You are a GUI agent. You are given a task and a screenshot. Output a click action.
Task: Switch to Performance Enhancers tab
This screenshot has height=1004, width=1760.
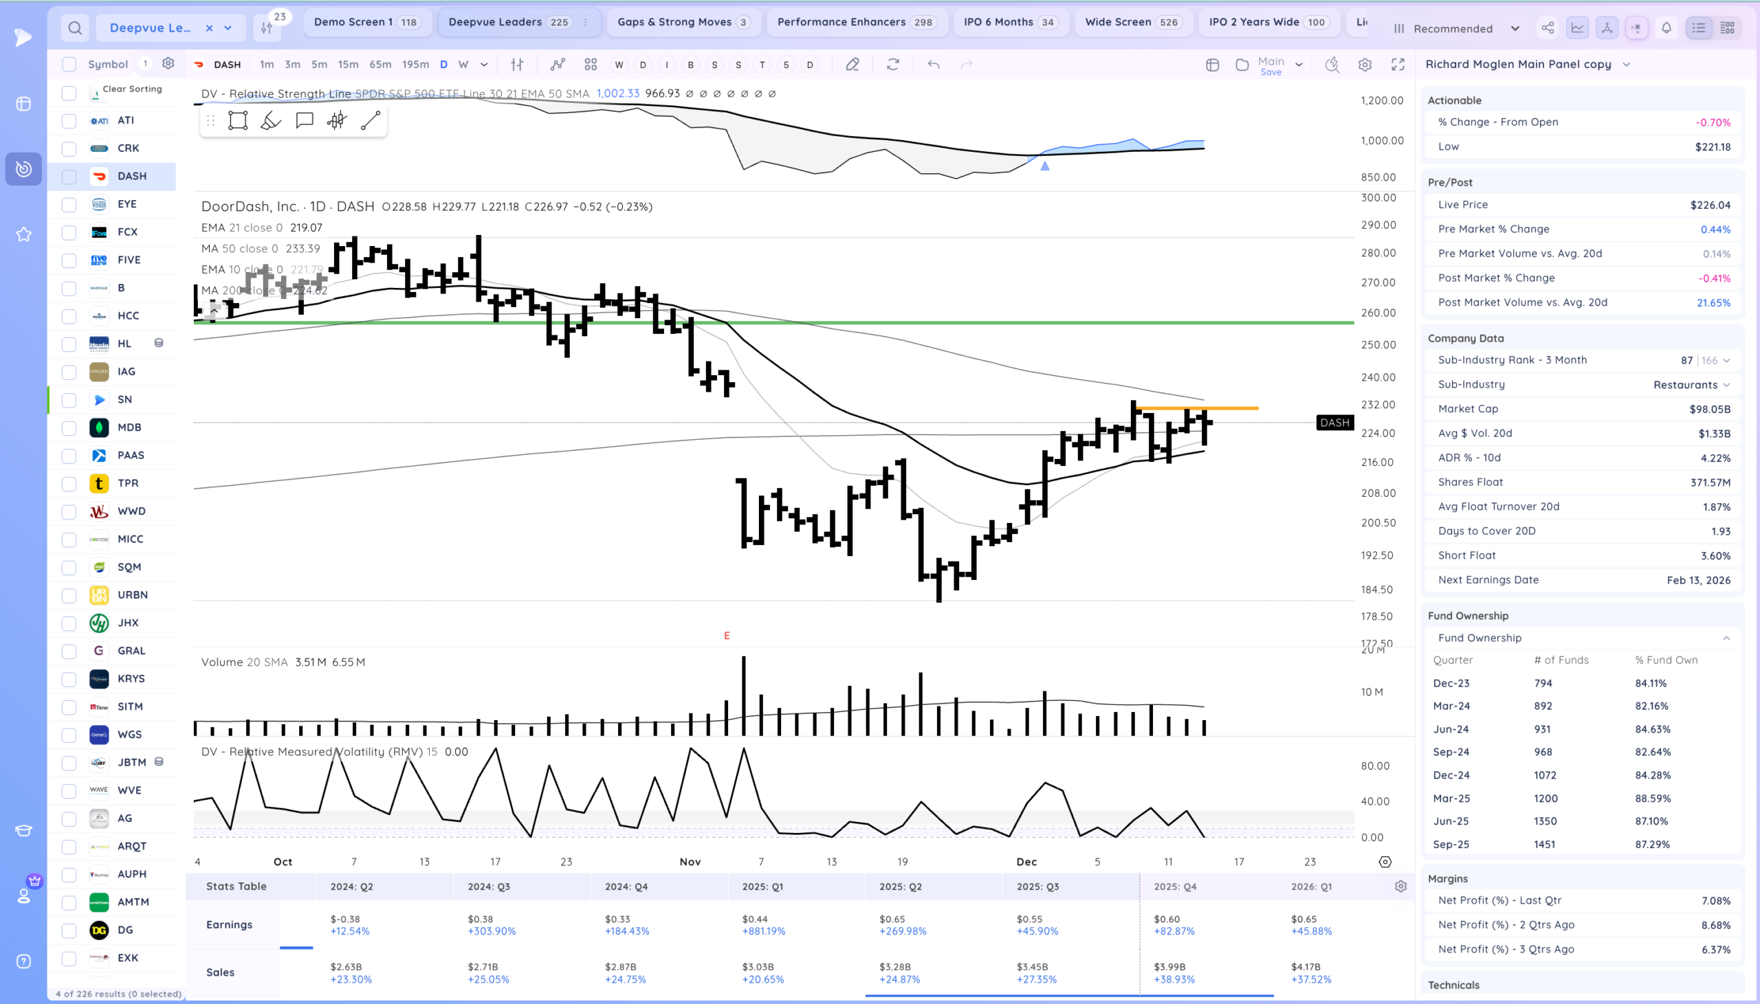(x=855, y=22)
